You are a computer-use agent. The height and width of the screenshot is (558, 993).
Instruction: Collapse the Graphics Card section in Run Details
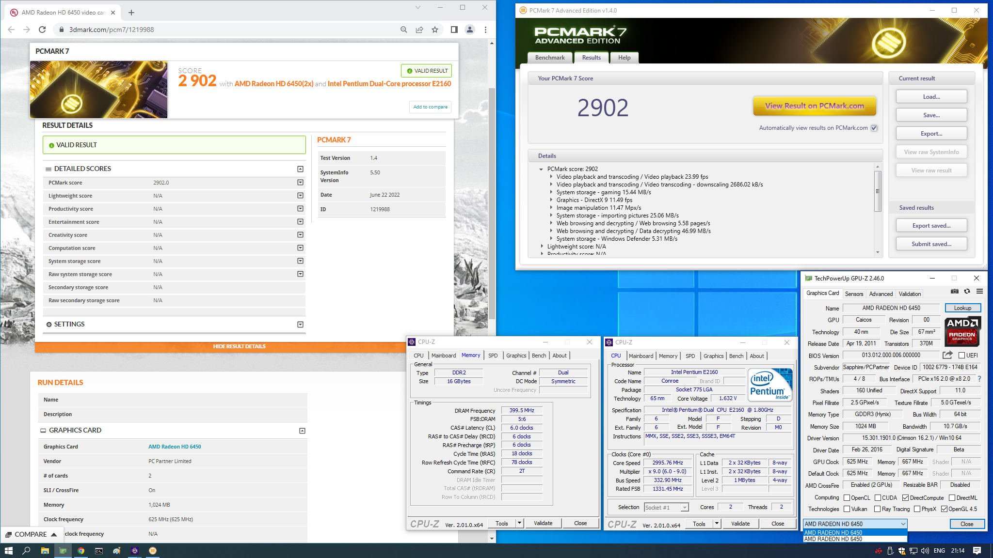click(x=302, y=431)
